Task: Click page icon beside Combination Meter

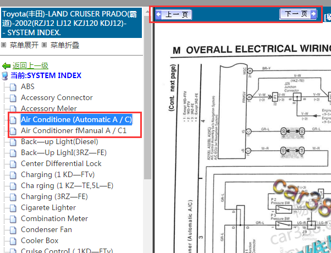Action: (x=13, y=219)
